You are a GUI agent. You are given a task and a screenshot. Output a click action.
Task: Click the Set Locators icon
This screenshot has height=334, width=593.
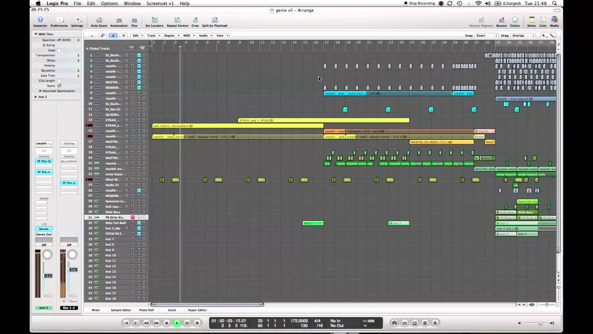154,19
